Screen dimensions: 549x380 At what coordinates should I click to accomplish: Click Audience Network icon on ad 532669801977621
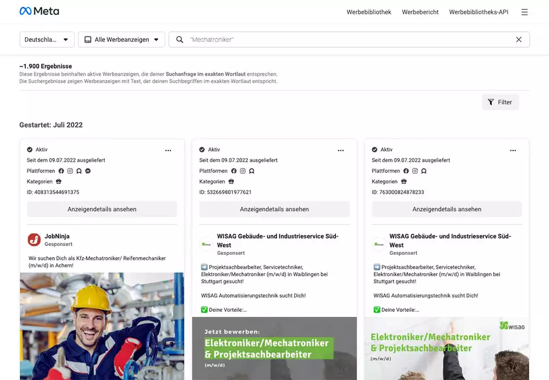point(252,171)
